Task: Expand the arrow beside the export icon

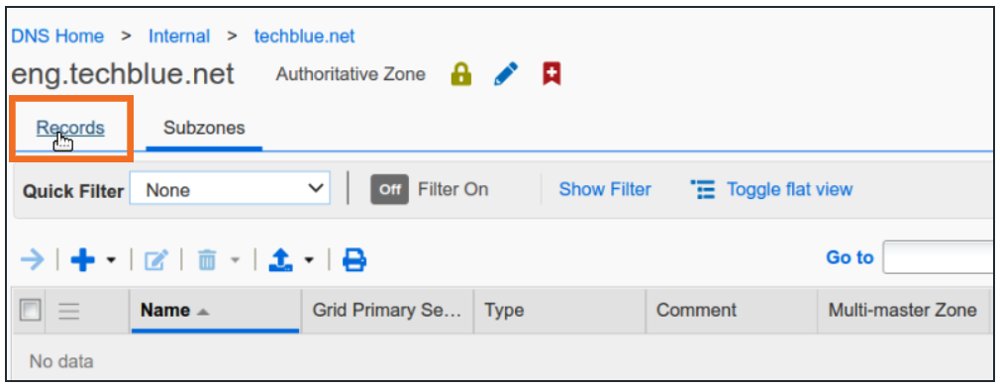Action: coord(309,260)
